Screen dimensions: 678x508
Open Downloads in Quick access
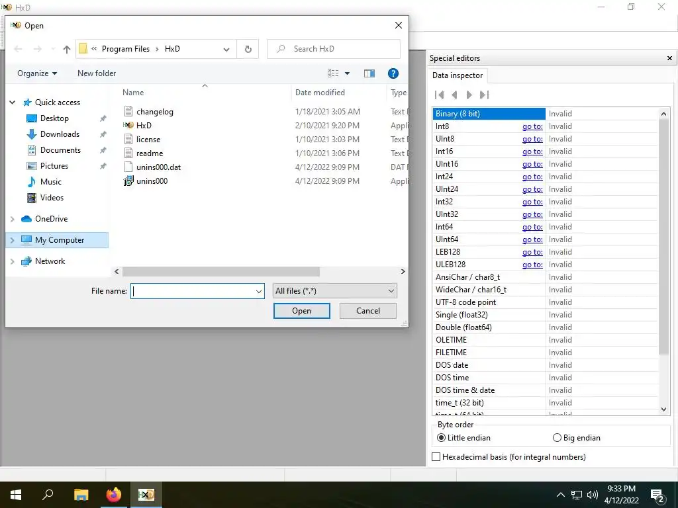click(60, 134)
